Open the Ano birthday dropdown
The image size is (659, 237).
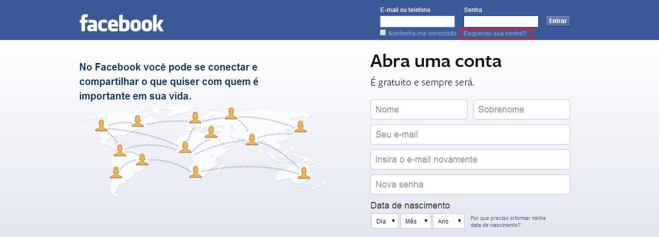449,221
